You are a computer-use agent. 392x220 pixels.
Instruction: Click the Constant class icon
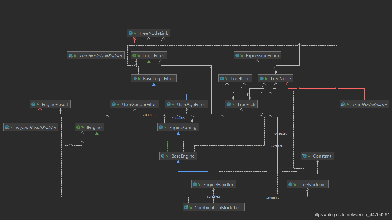coord(305,156)
